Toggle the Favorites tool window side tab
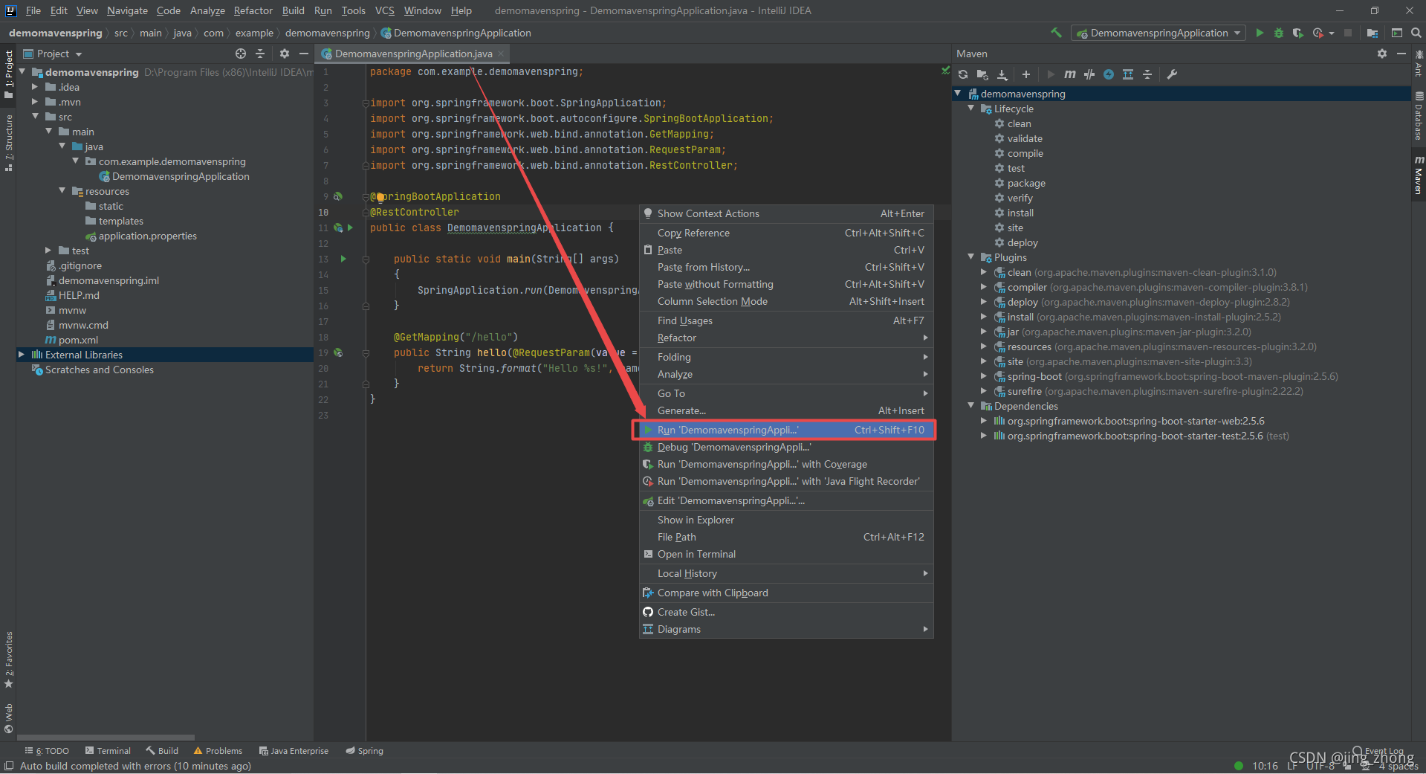The image size is (1426, 774). click(x=8, y=659)
